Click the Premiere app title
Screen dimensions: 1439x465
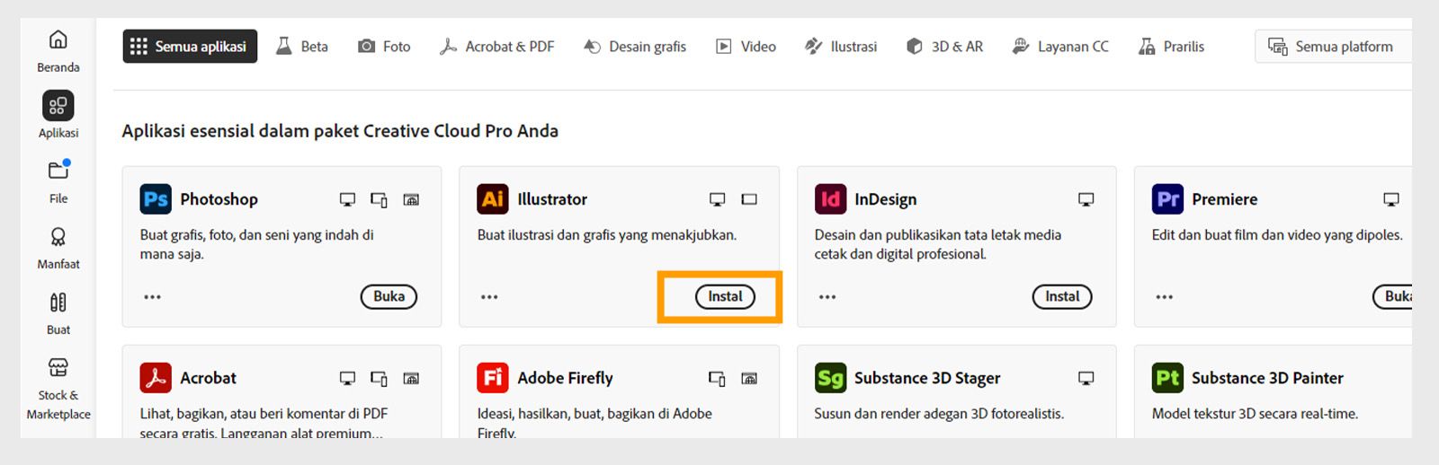(x=1225, y=199)
